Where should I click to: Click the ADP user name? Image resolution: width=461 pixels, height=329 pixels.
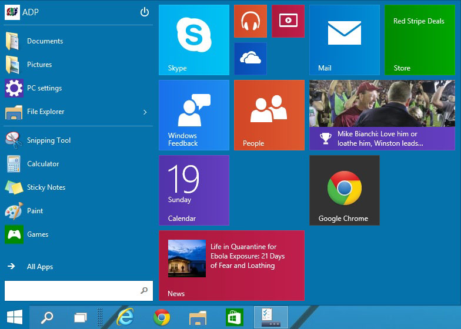(31, 12)
